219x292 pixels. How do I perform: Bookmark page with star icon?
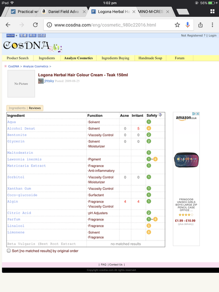(x=177, y=25)
